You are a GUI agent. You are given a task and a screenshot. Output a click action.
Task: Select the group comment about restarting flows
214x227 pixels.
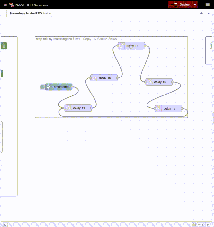(x=76, y=39)
